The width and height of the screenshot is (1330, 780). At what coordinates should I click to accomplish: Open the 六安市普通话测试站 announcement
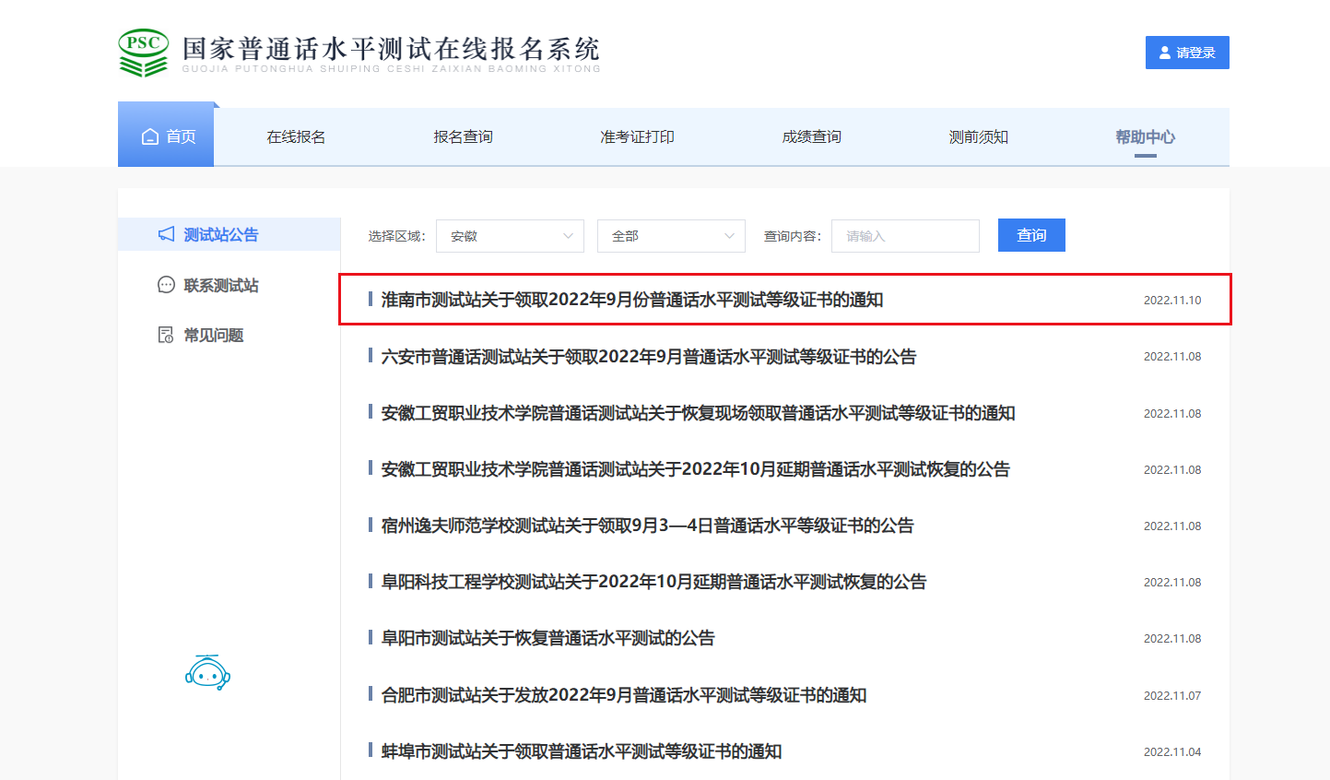[x=649, y=357]
